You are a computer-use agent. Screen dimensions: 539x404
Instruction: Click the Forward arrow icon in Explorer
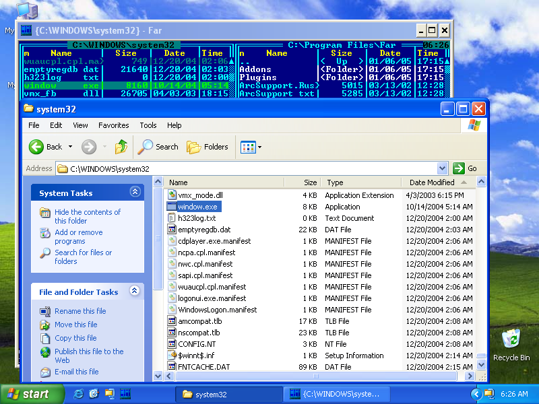[x=89, y=147]
